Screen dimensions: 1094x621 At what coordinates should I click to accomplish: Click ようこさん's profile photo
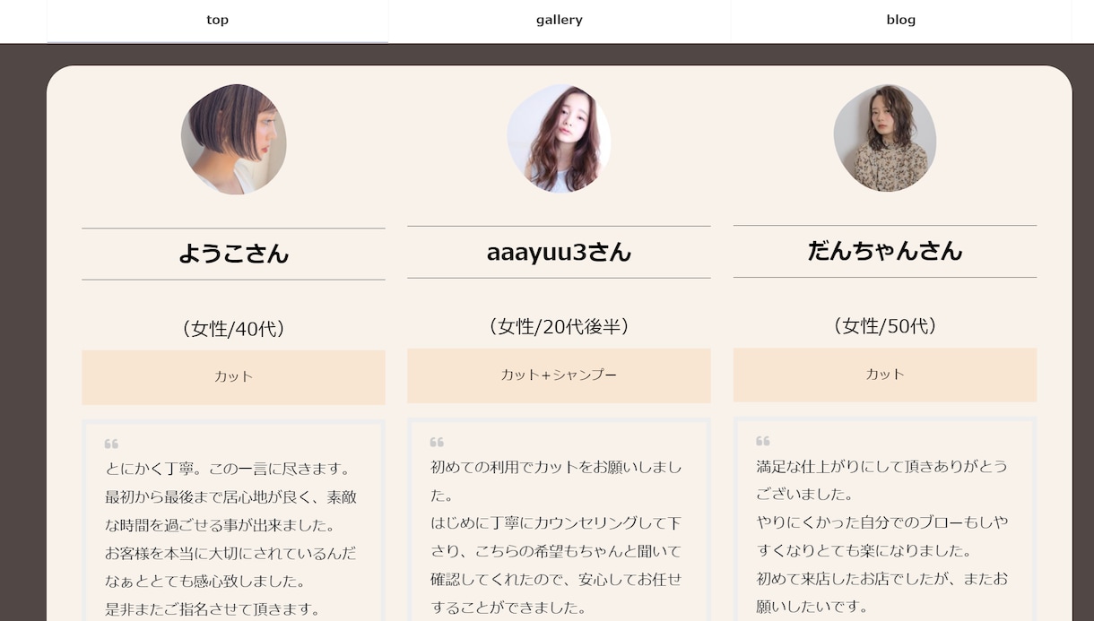point(234,139)
